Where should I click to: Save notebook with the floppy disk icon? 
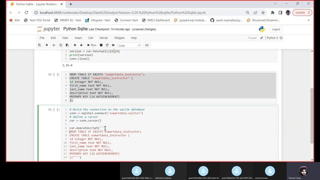[x=39, y=45]
